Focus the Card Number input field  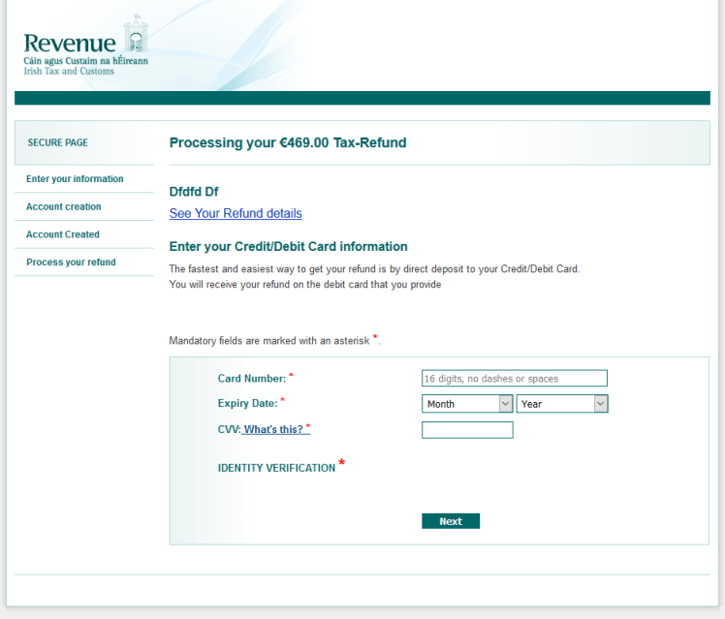click(x=514, y=379)
